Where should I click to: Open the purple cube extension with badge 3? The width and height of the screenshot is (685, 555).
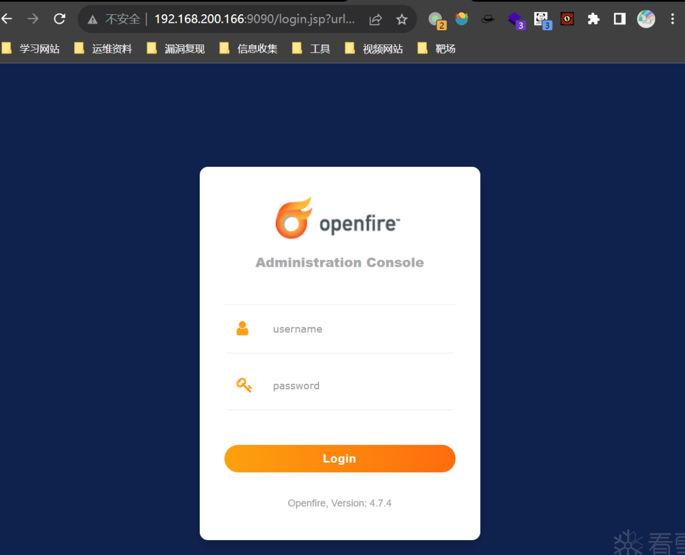(x=516, y=20)
